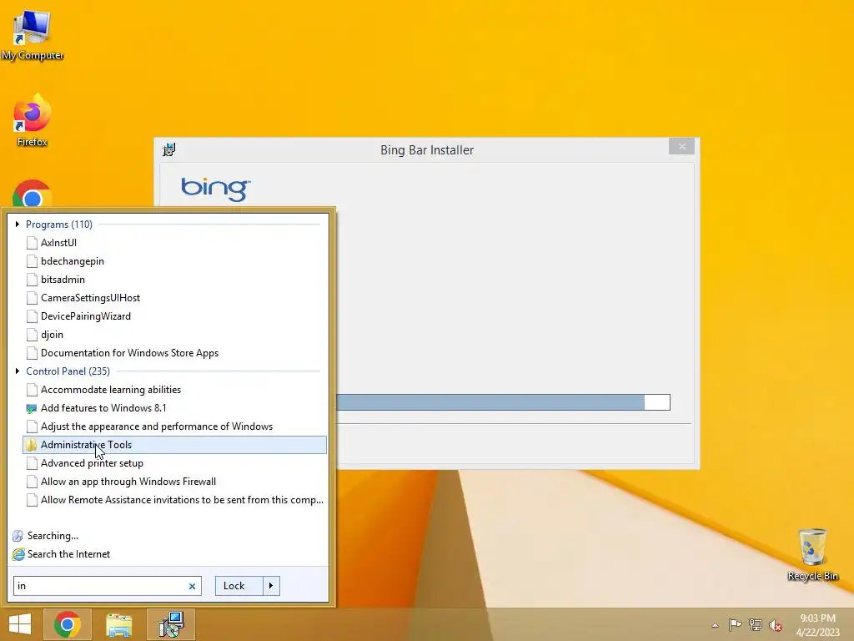Click the Bing Bar Installer title bar

426,150
